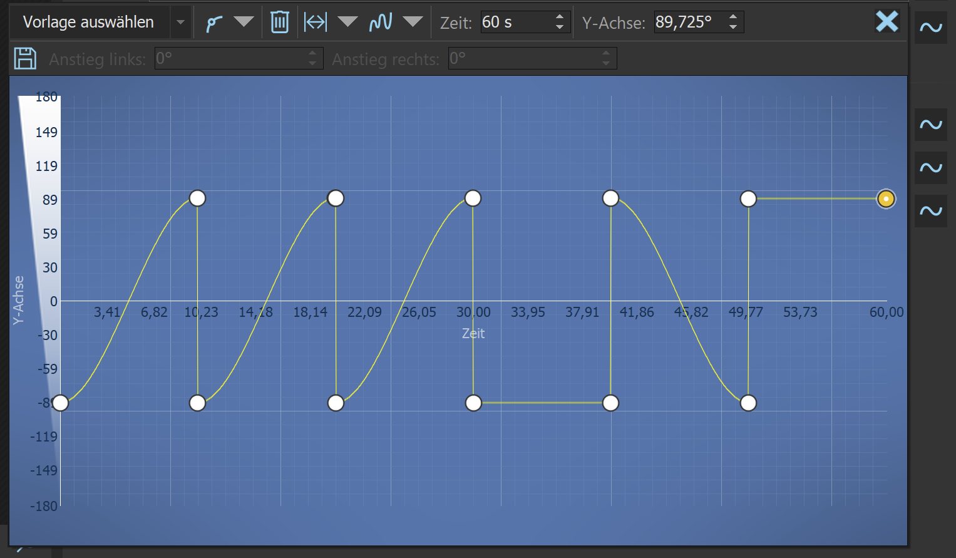Delete the selected point with trash icon
The height and width of the screenshot is (558, 956).
click(x=279, y=23)
